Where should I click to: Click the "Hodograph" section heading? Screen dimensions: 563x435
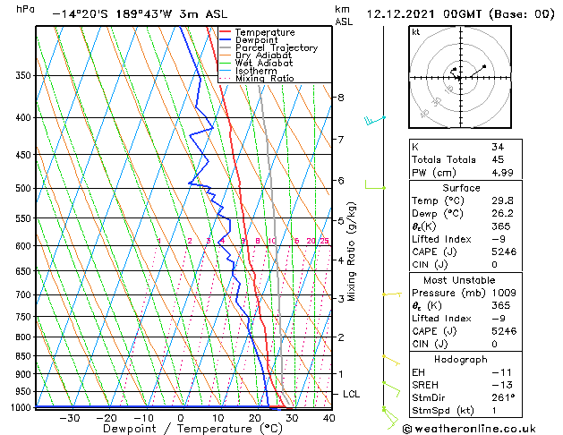461,360
